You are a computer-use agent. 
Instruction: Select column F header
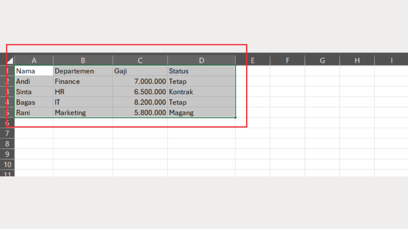(287, 60)
